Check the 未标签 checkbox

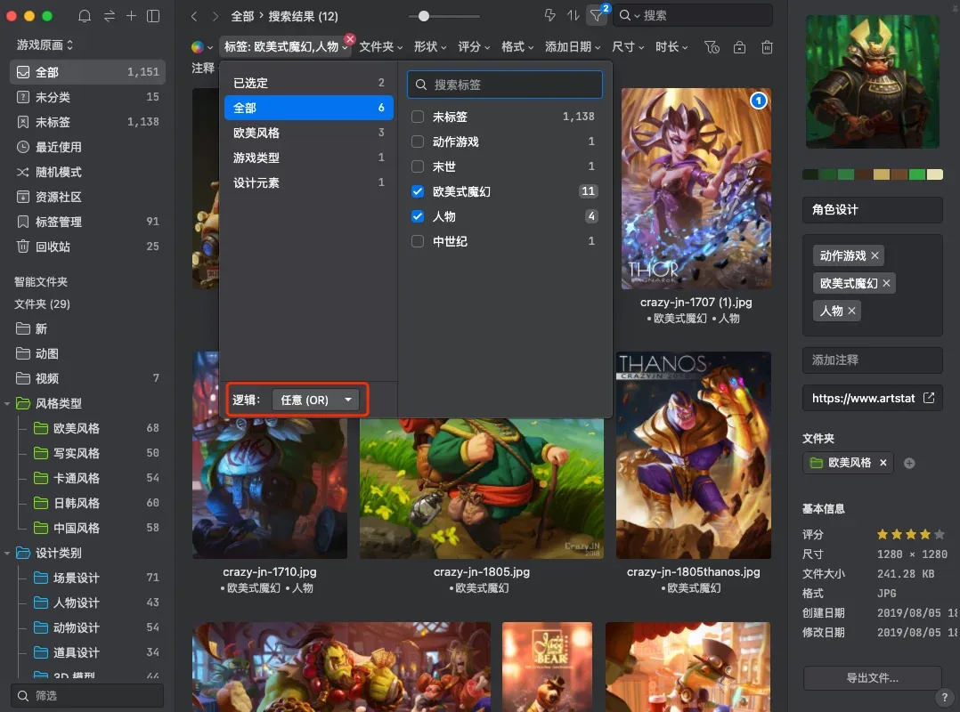[x=418, y=117]
